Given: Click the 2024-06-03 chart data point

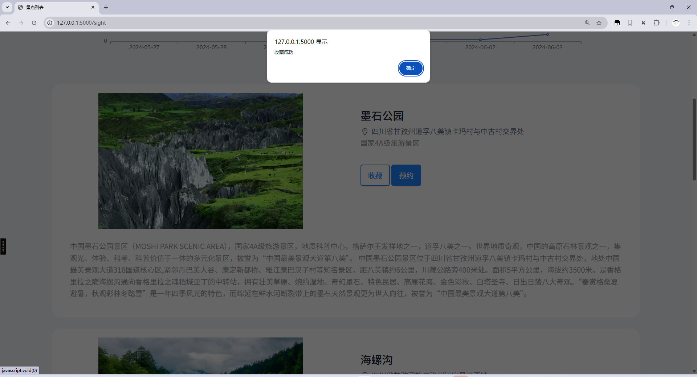Looking at the screenshot, I should [x=547, y=34].
